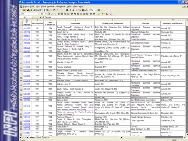Open the 100% zoom dropdown
Viewport: 188px width, 141px height.
[x=96, y=10]
